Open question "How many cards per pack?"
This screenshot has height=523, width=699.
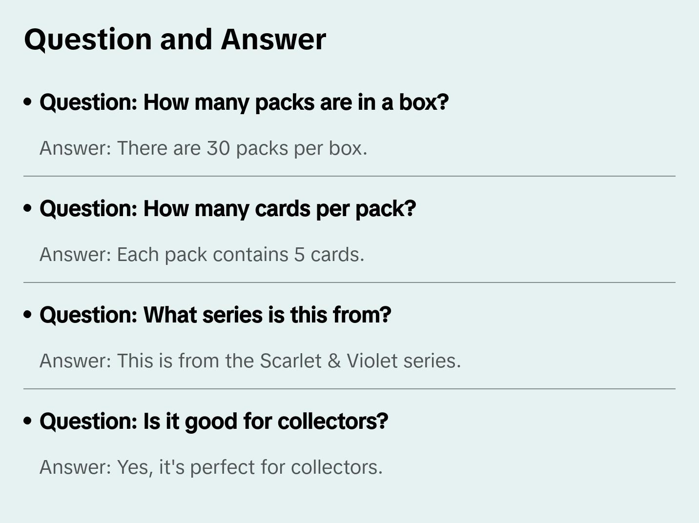(x=227, y=209)
